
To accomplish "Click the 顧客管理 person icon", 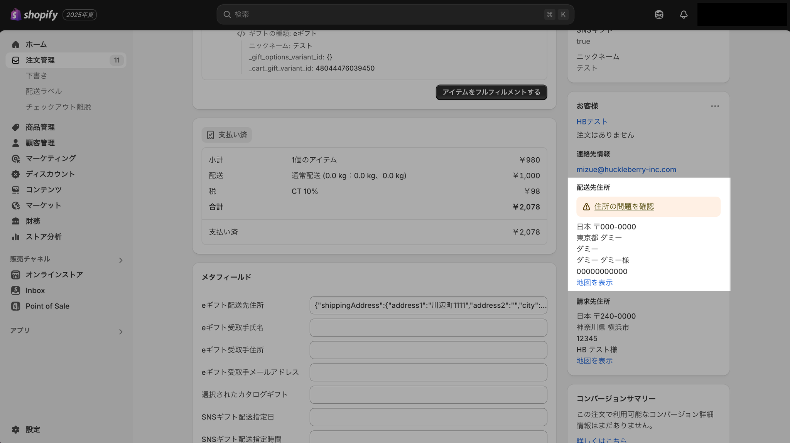I will tap(15, 143).
